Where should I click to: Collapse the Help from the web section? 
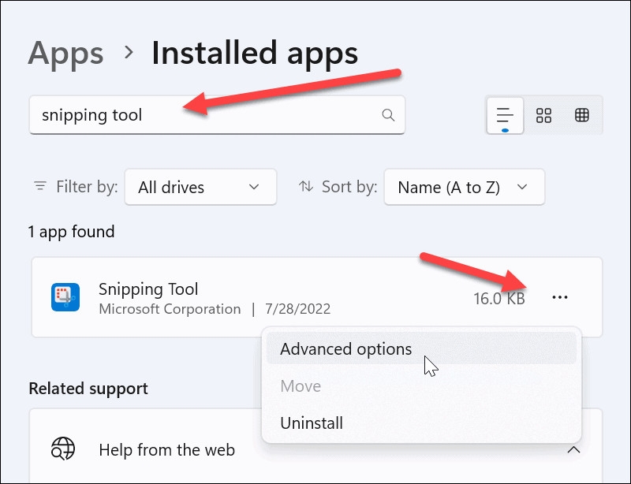click(574, 449)
